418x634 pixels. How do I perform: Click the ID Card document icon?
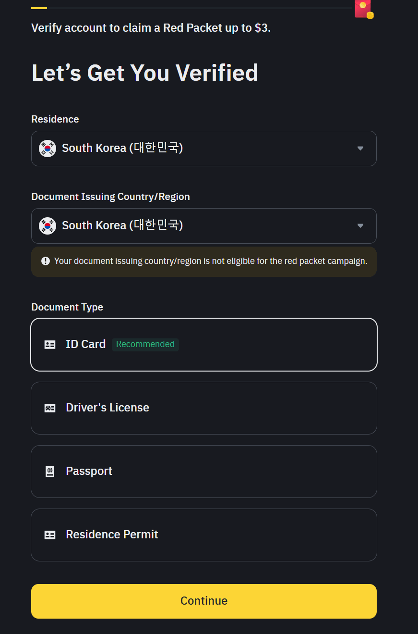tap(50, 344)
